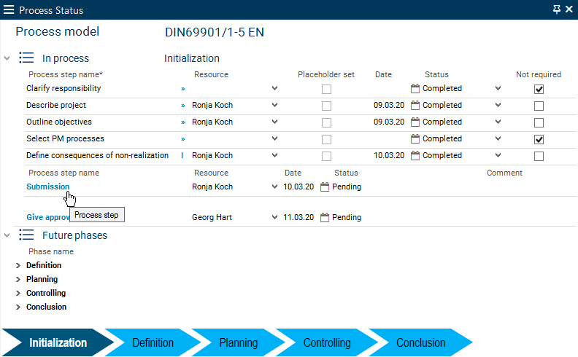Open calendar icon for Clarify responsibility status
This screenshot has height=357, width=578.
[415, 88]
